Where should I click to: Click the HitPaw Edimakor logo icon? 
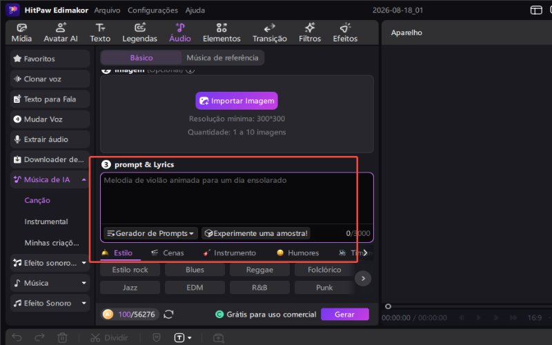(x=12, y=10)
